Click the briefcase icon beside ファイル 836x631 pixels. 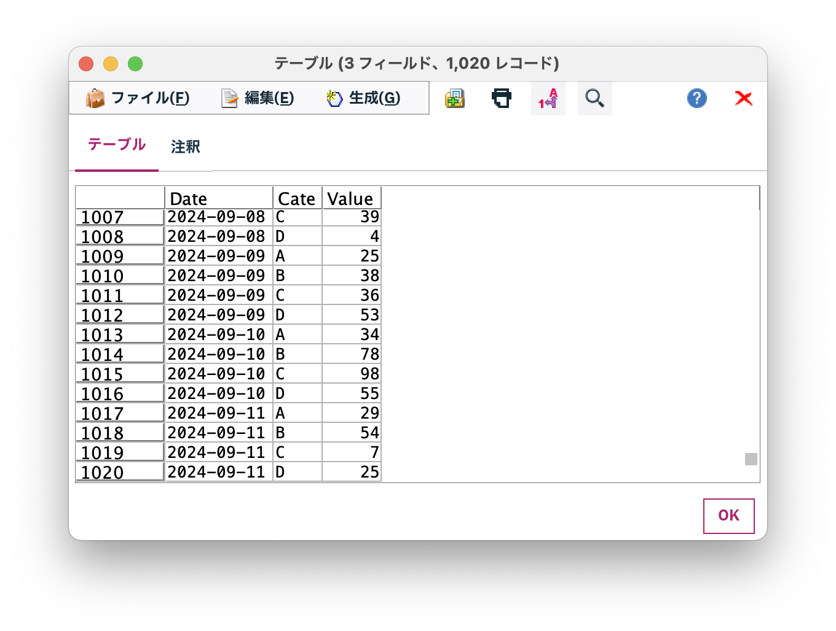coord(96,98)
